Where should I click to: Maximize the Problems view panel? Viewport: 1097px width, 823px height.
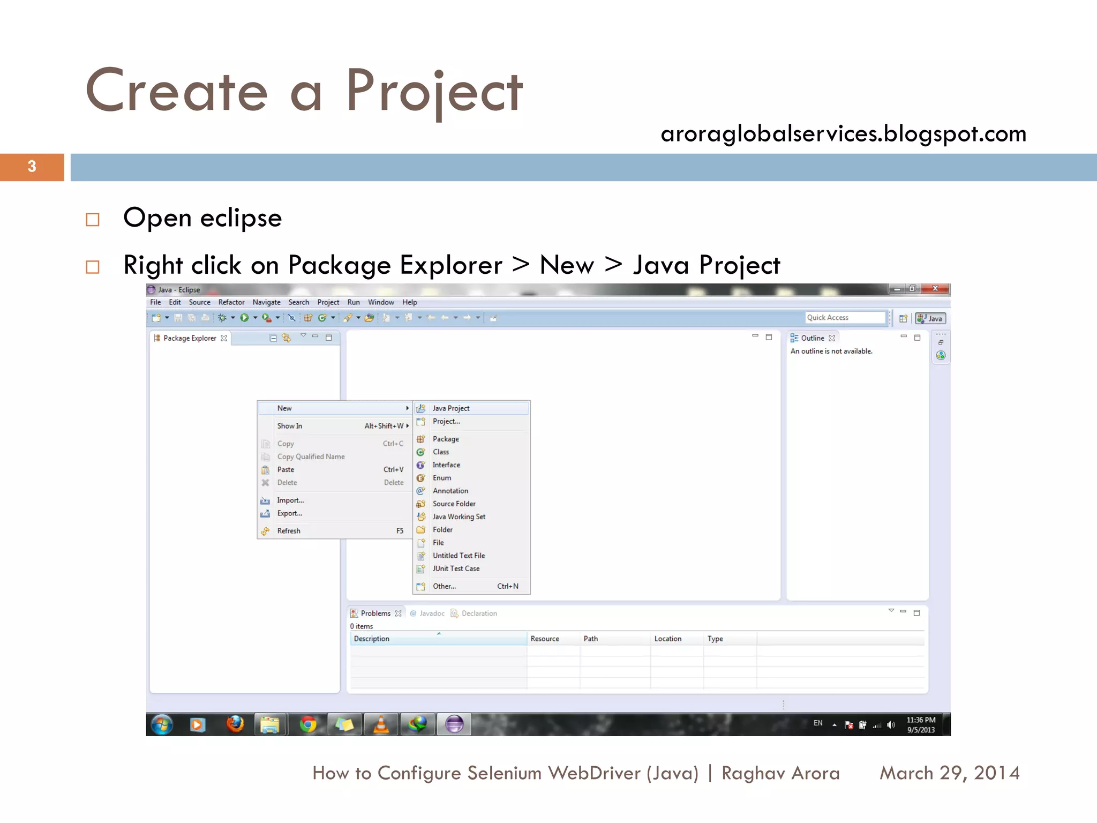(917, 612)
